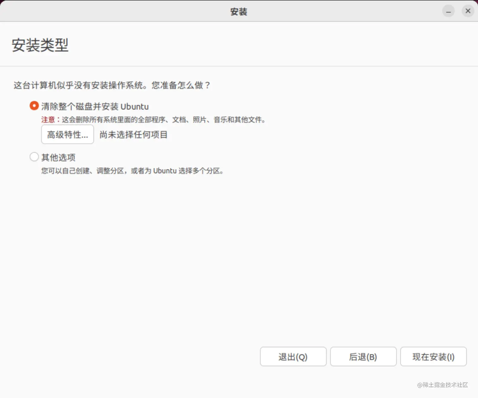The height and width of the screenshot is (398, 478).
Task: Click the 退出(Q) button
Action: (293, 357)
